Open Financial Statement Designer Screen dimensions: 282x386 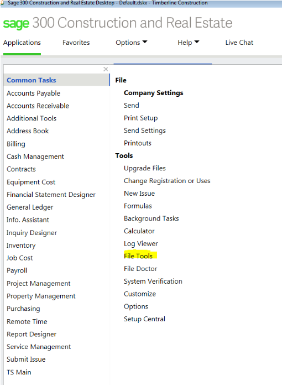click(x=51, y=195)
